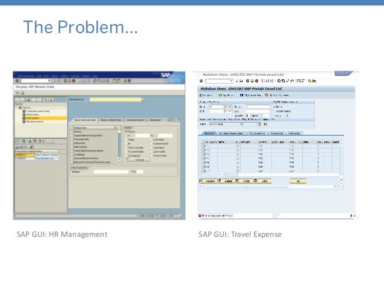Screen dimensions: 384x288
Task: Click rightmost yellow button below receipts table
Action: coord(298,181)
